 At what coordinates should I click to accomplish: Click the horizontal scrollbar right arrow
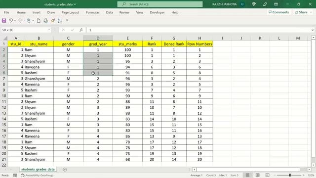point(309,170)
